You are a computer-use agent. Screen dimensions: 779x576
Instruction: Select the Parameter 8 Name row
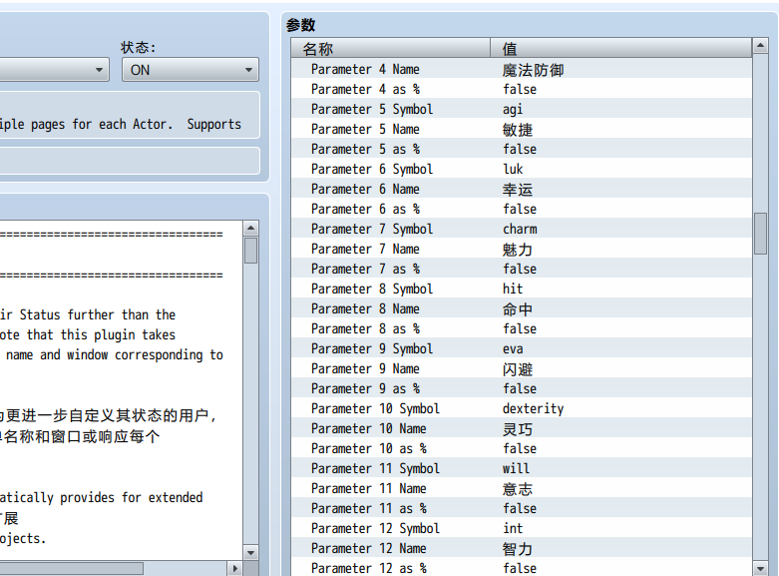coord(521,308)
